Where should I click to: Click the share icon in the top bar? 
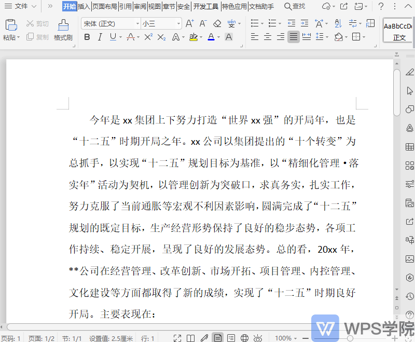(x=344, y=6)
